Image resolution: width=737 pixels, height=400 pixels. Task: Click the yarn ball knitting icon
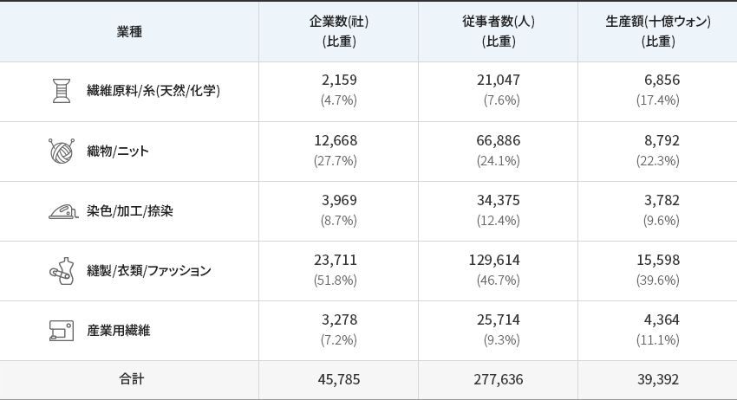(x=62, y=151)
